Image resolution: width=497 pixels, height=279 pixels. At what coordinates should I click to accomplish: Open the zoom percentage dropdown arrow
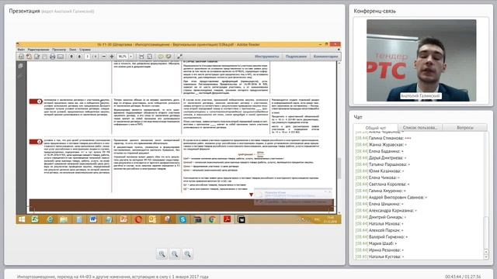[x=131, y=57]
